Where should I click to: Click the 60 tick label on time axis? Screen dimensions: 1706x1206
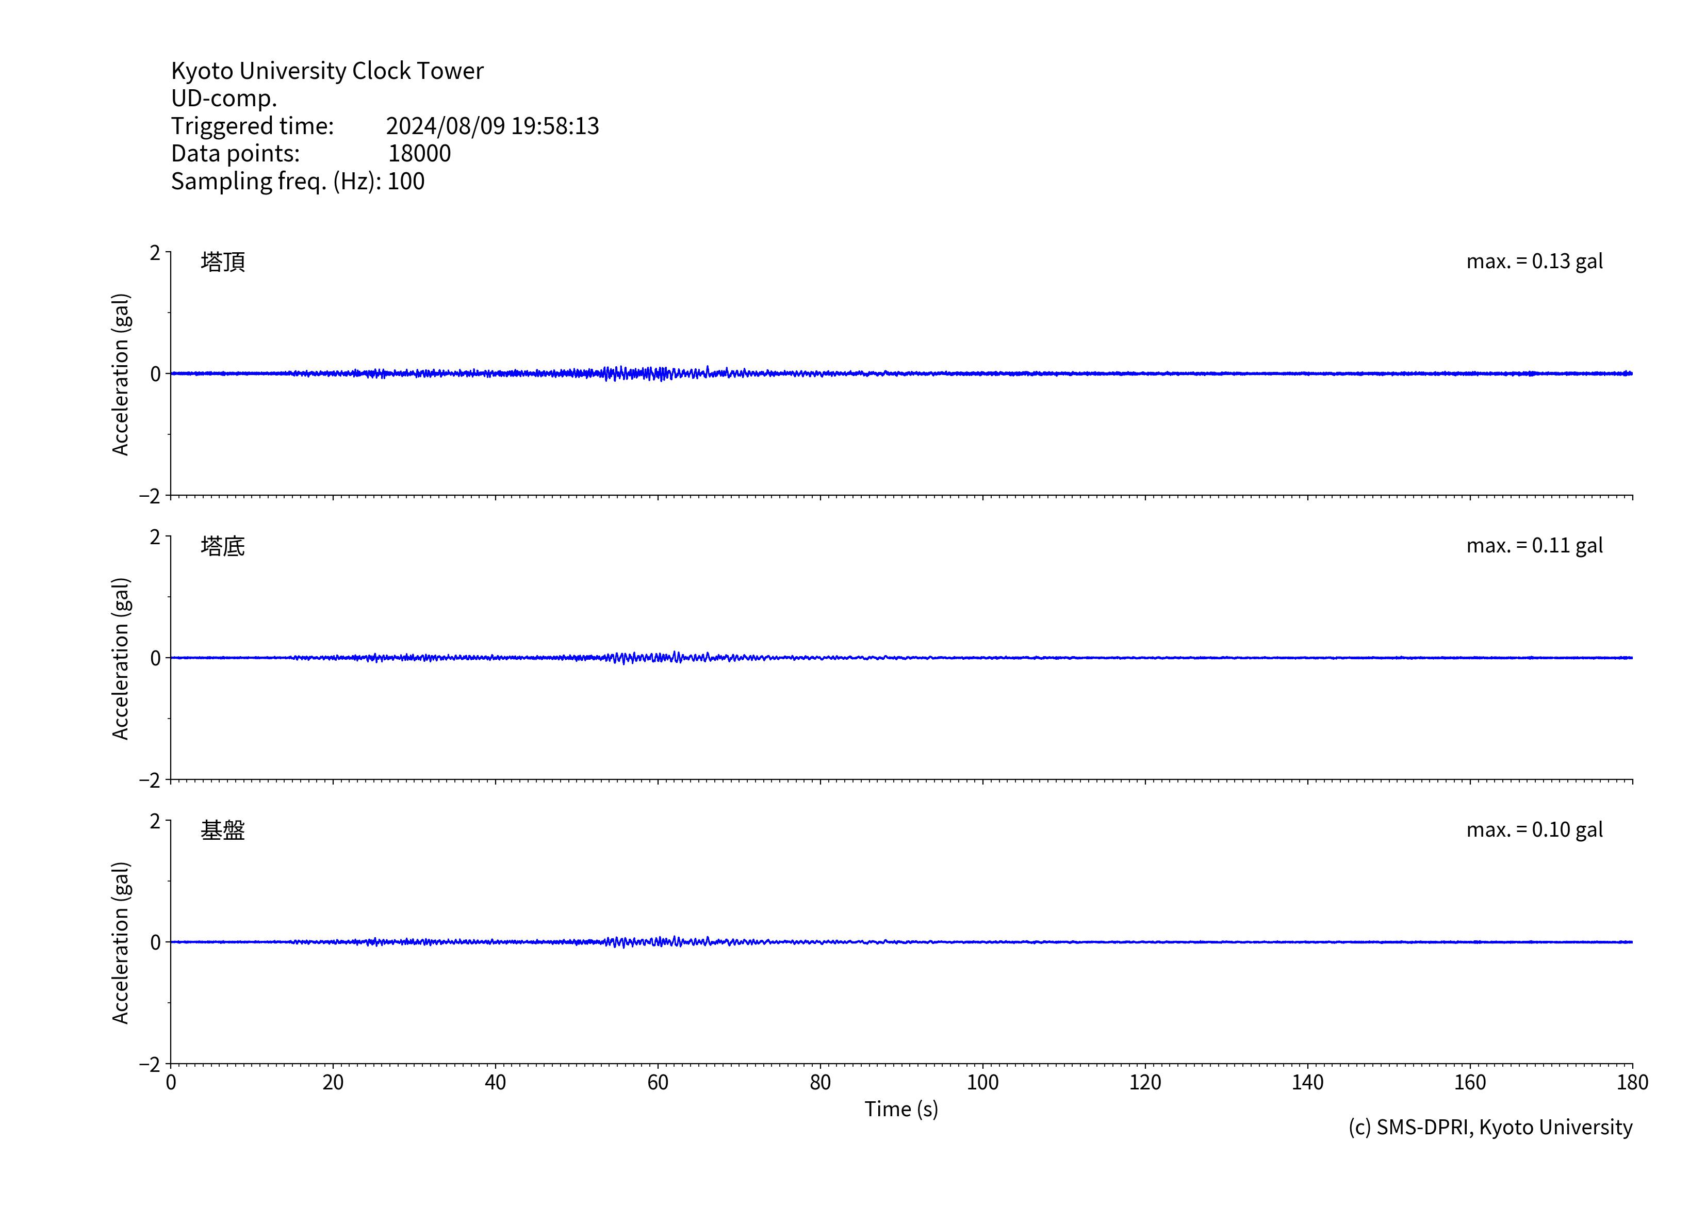coord(658,1083)
